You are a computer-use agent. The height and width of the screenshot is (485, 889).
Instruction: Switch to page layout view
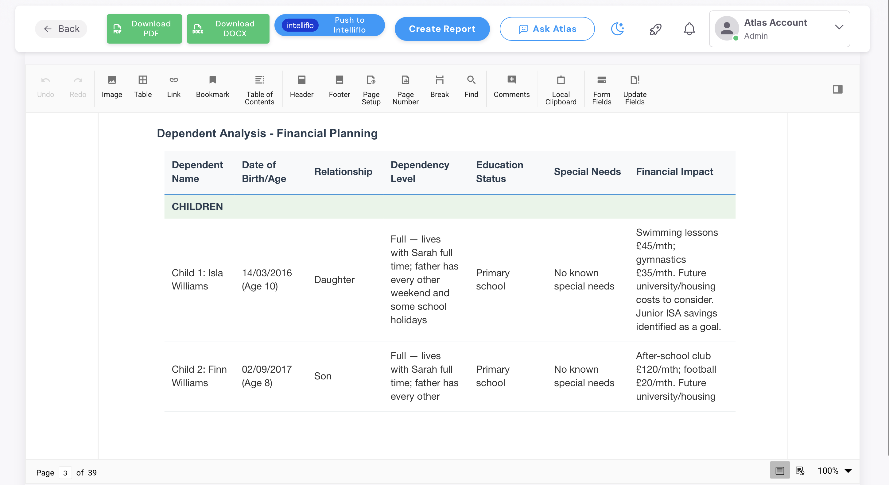click(x=780, y=471)
